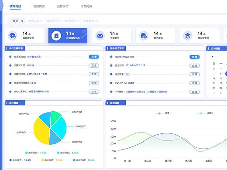
Task: Select day 8 in the calendar
Action: click(x=221, y=74)
